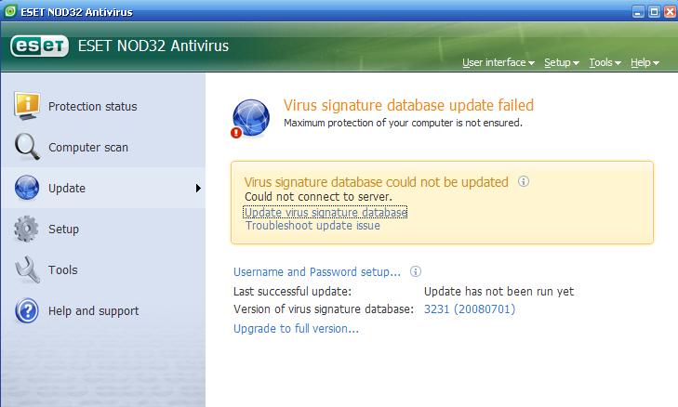This screenshot has width=678, height=407.
Task: Expand Update submenu arrow in sidebar
Action: pos(198,189)
